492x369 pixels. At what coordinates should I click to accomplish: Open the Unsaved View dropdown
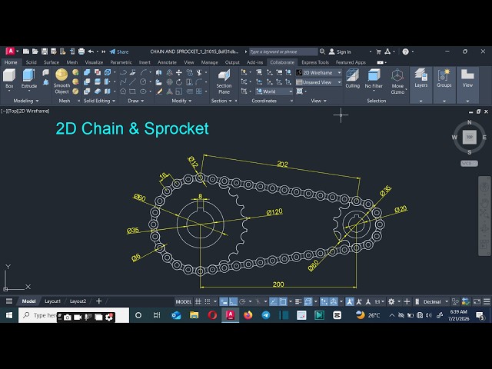(x=319, y=82)
